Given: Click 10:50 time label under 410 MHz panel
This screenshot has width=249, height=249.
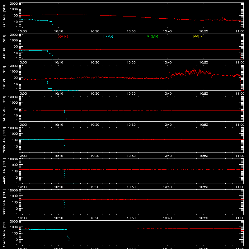Looking at the screenshot, I should 204,63.
